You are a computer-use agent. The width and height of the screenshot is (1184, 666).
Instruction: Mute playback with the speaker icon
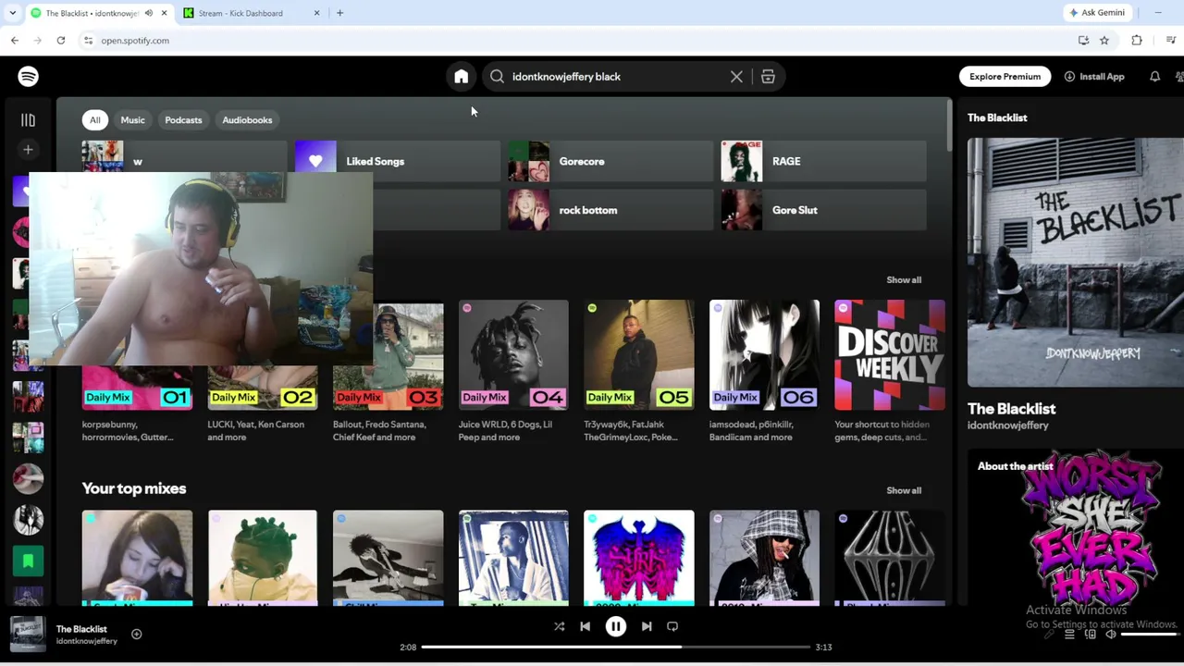[x=1111, y=635]
